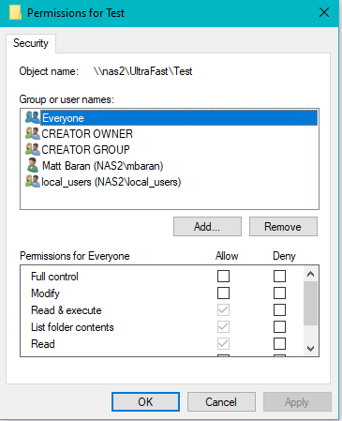
Task: Click the Remove button
Action: coord(283,227)
